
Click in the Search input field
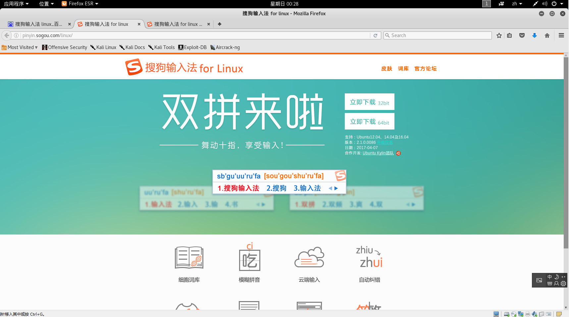pyautogui.click(x=437, y=35)
